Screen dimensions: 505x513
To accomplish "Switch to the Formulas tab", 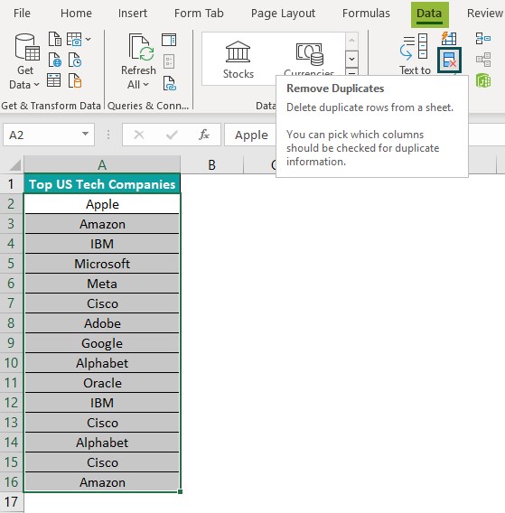I will click(366, 13).
